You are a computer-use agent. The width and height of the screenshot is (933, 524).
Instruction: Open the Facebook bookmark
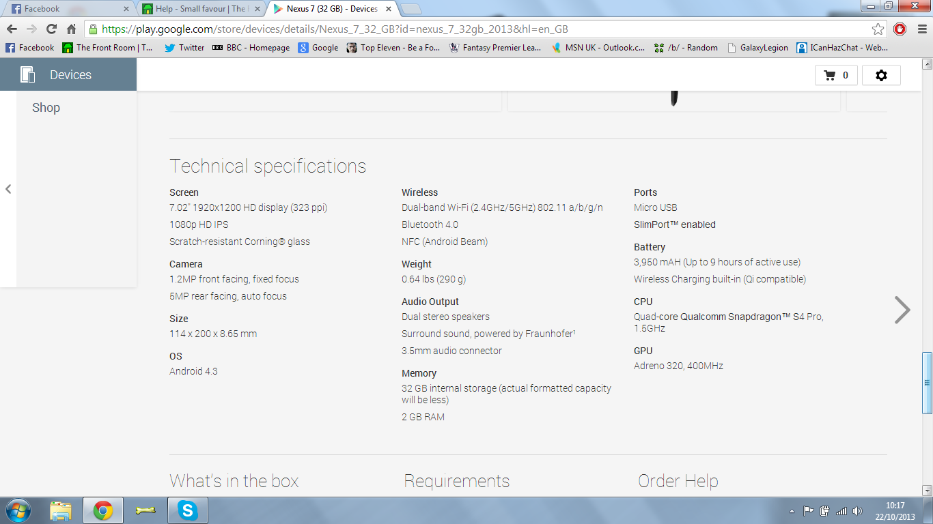click(x=30, y=48)
